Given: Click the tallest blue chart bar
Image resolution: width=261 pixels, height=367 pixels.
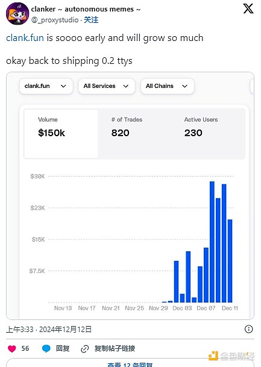Looking at the screenshot, I should click(x=212, y=242).
